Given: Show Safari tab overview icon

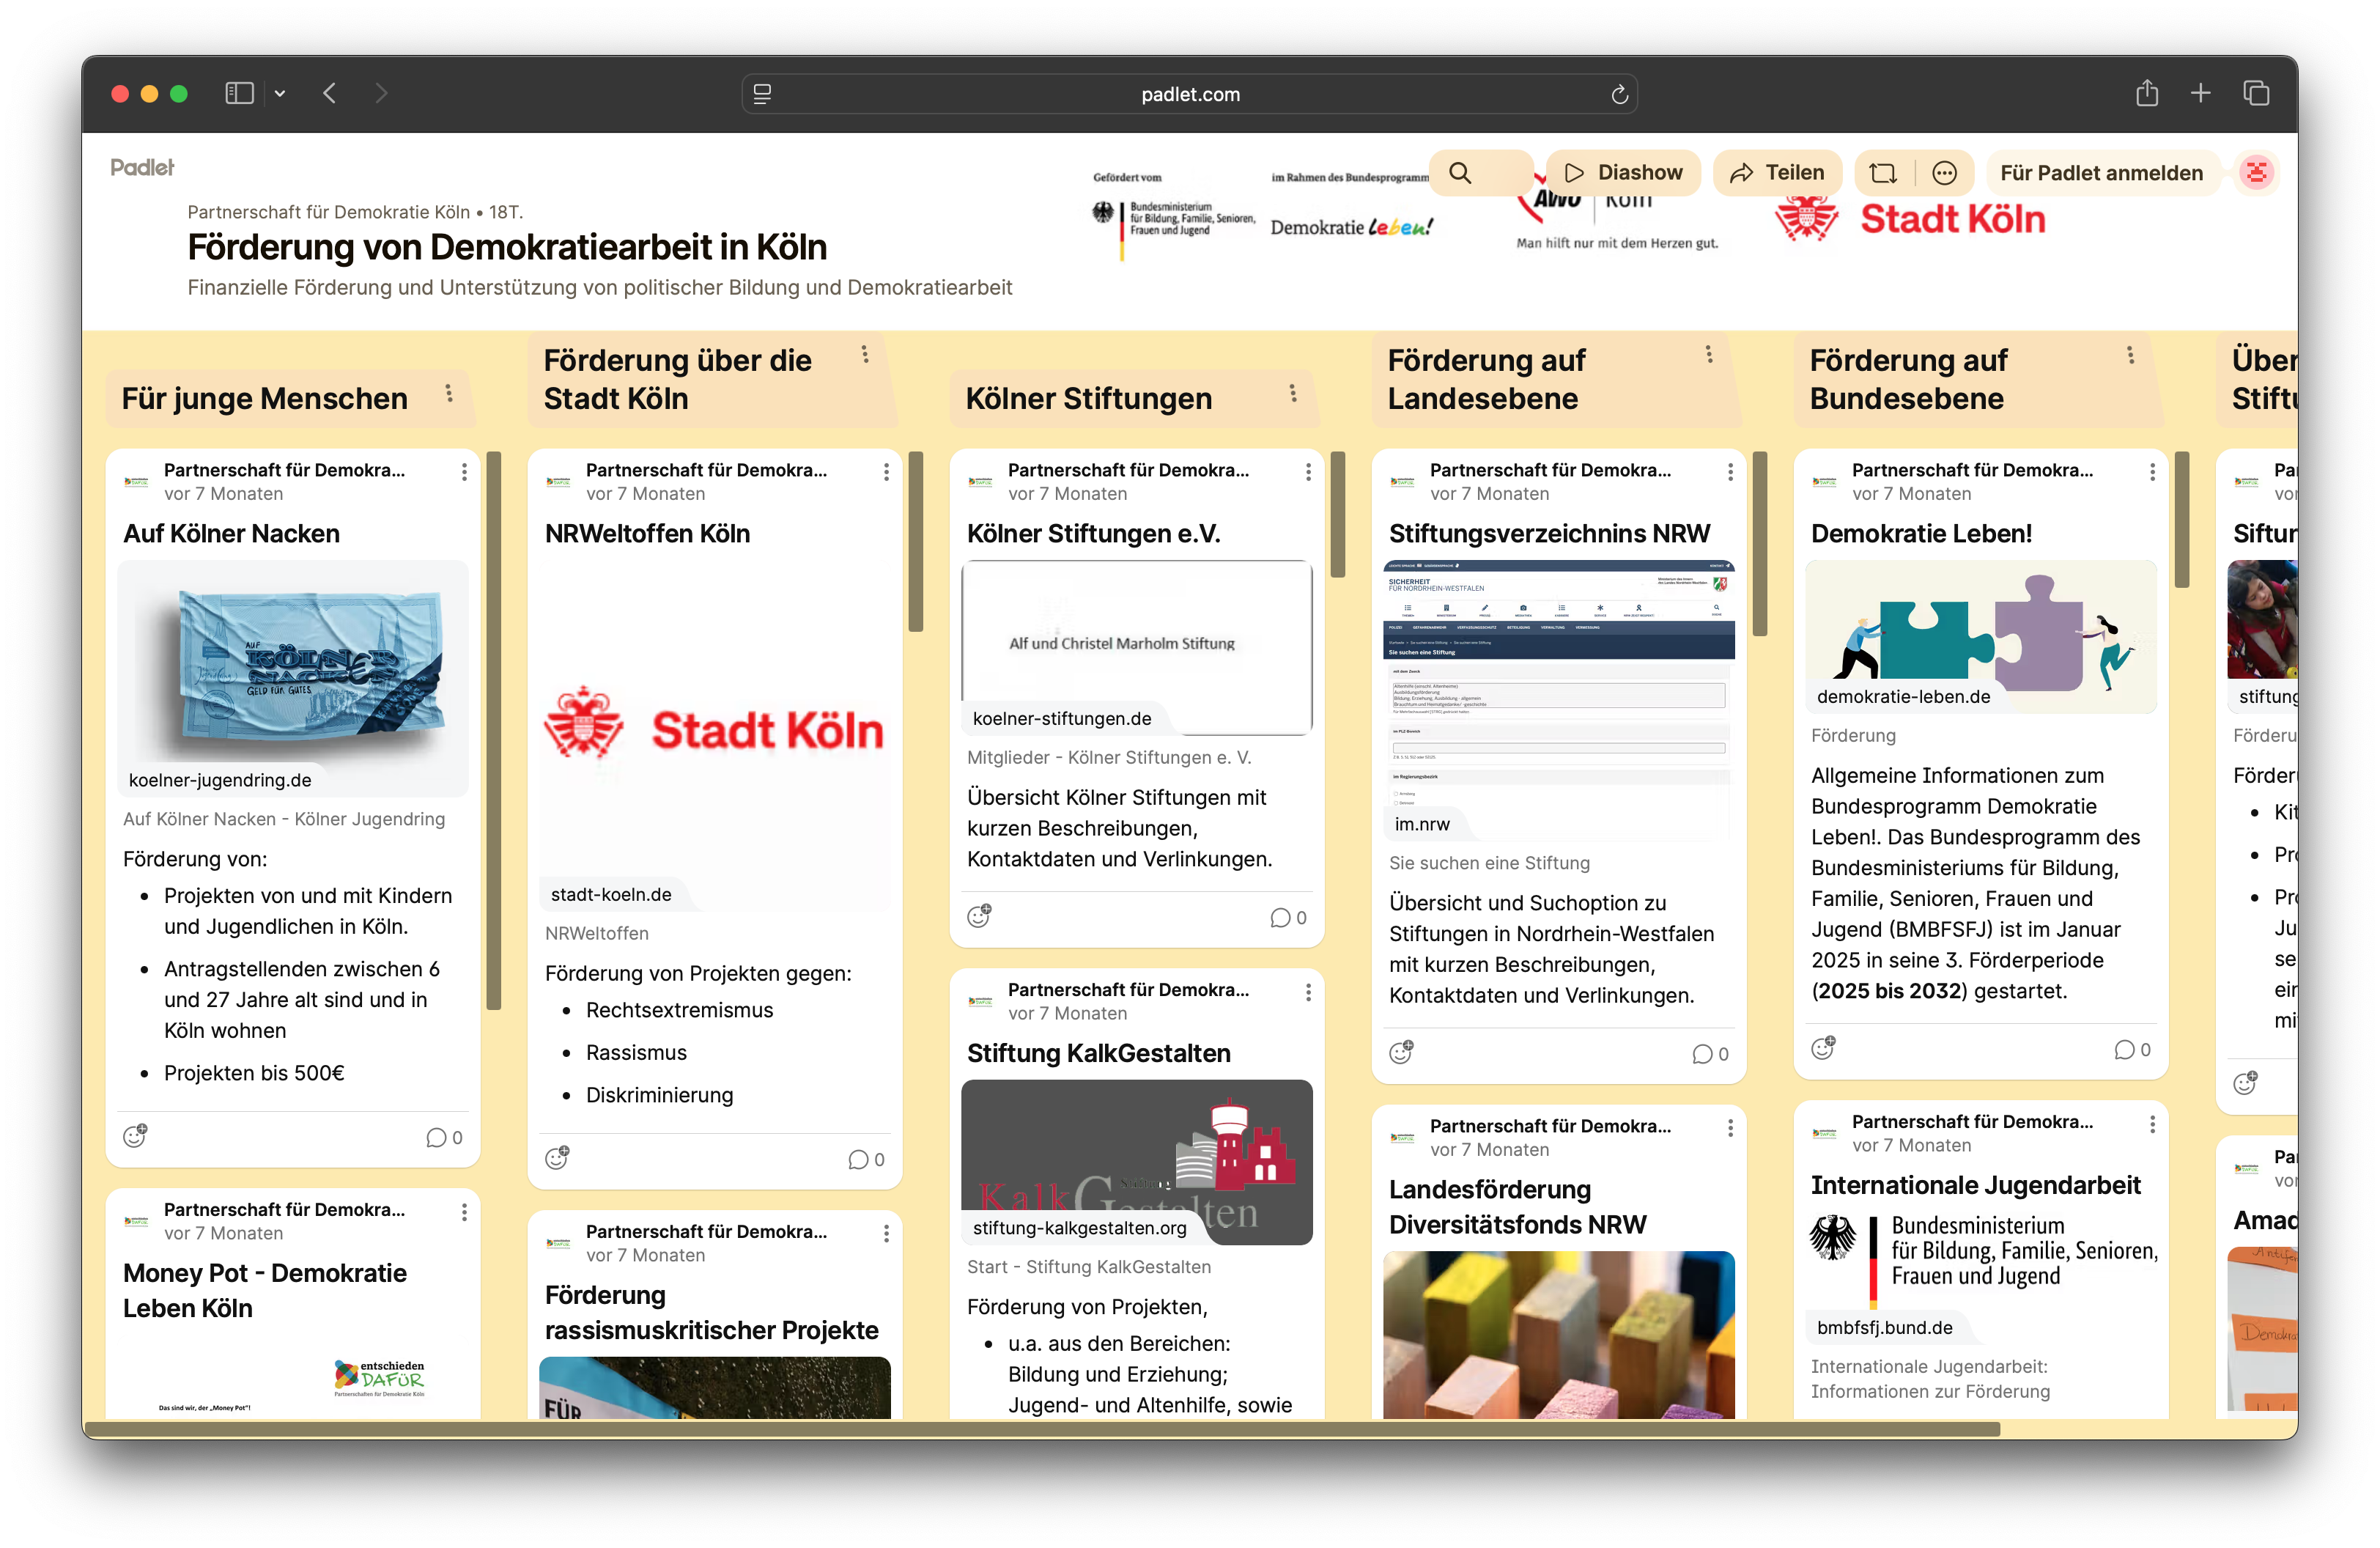Looking at the screenshot, I should point(2256,93).
